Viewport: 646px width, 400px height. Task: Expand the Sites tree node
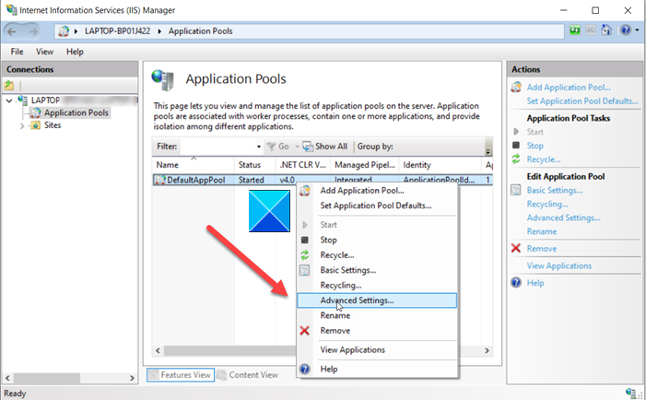point(22,125)
